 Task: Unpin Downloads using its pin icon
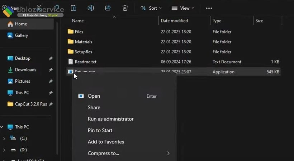click(51, 70)
